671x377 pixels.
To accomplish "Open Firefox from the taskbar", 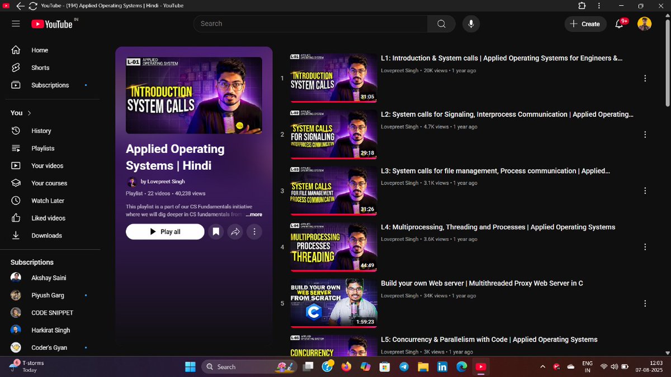I will click(346, 367).
